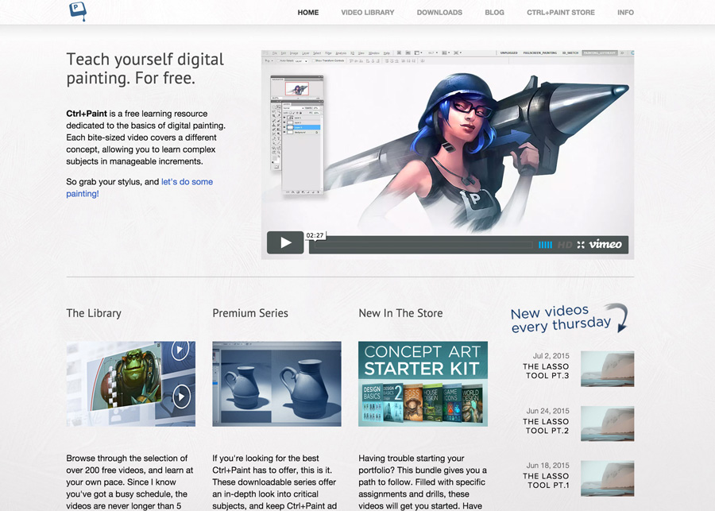715x511 pixels.
Task: Click the Jun 18, 2015 date text
Action: [x=548, y=466]
